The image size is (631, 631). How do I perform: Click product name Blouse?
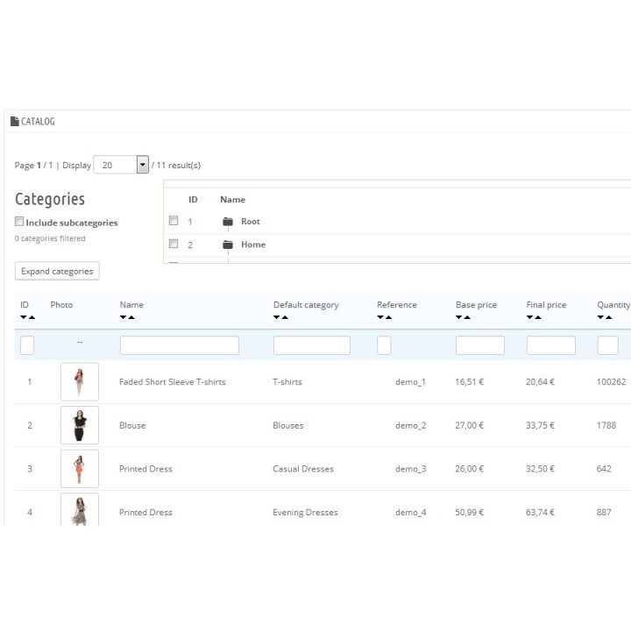pos(132,425)
